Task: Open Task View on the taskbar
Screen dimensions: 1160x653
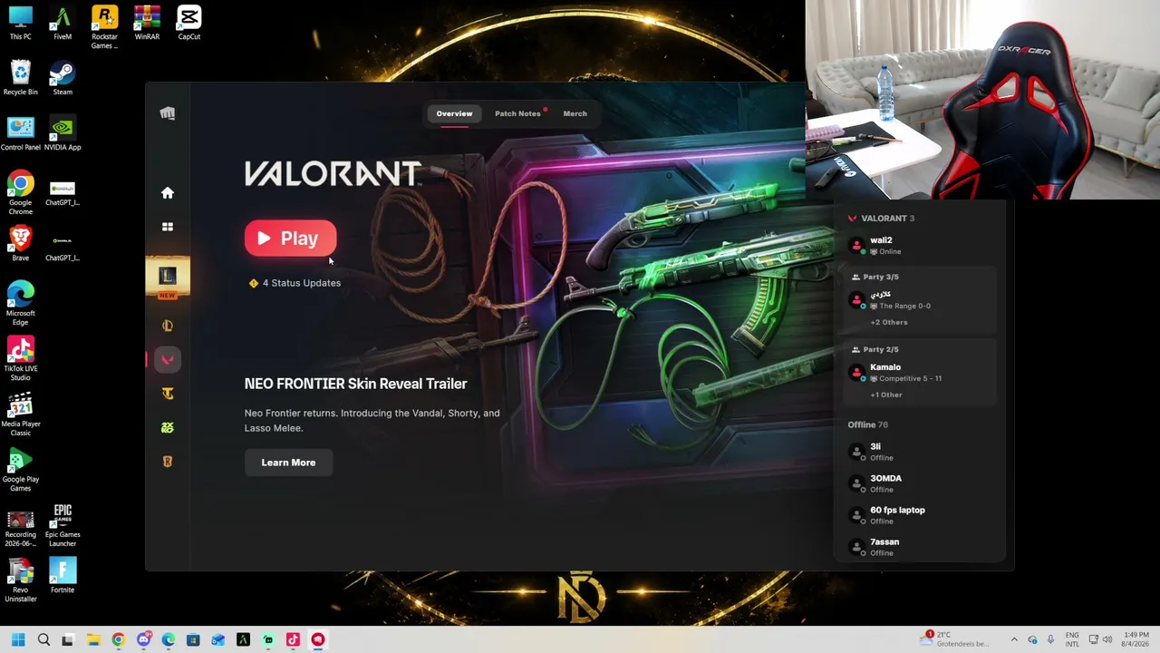Action: 68,639
